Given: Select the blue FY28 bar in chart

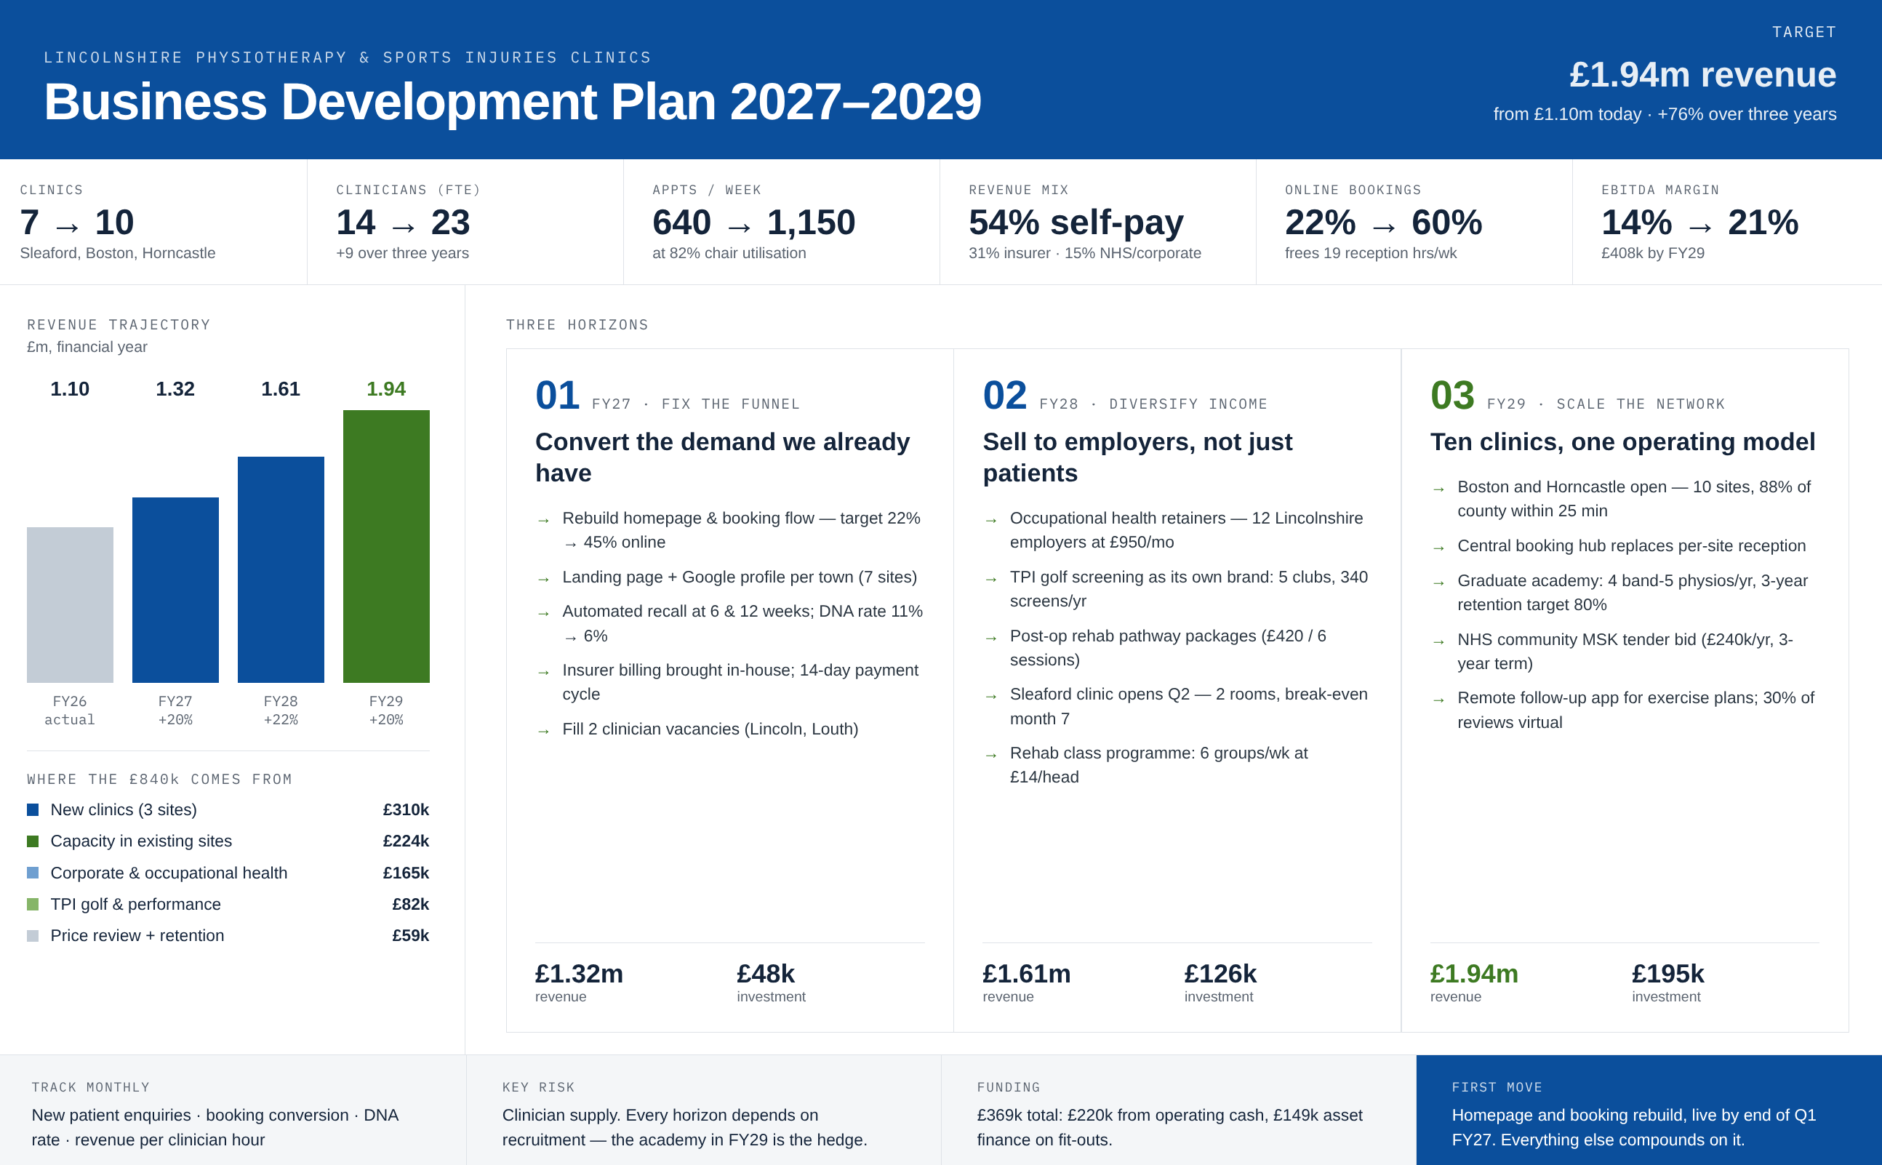Looking at the screenshot, I should click(281, 569).
